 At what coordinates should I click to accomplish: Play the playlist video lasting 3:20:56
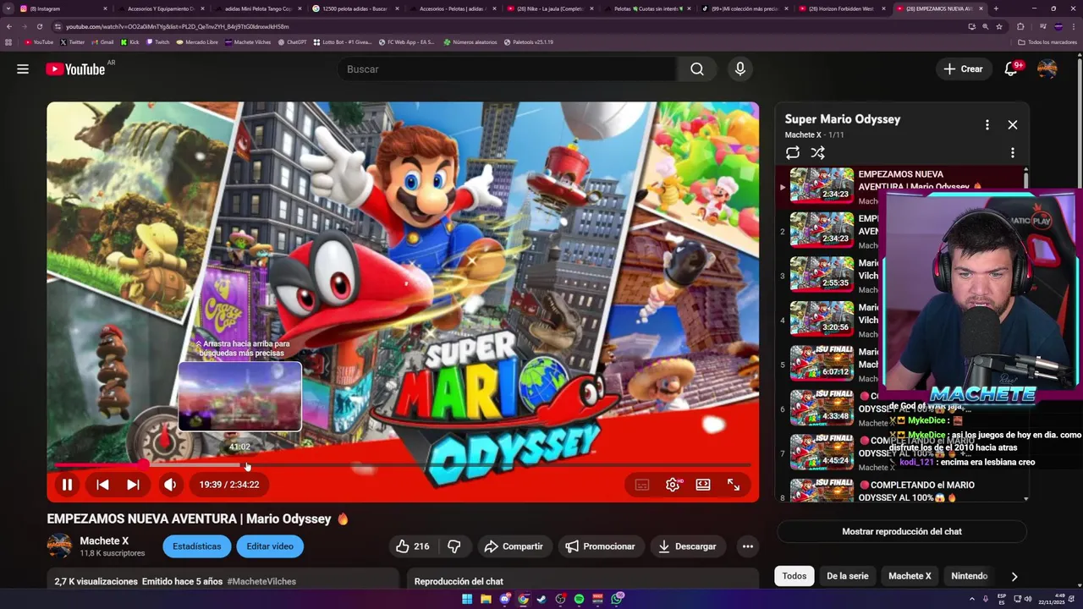pos(822,318)
